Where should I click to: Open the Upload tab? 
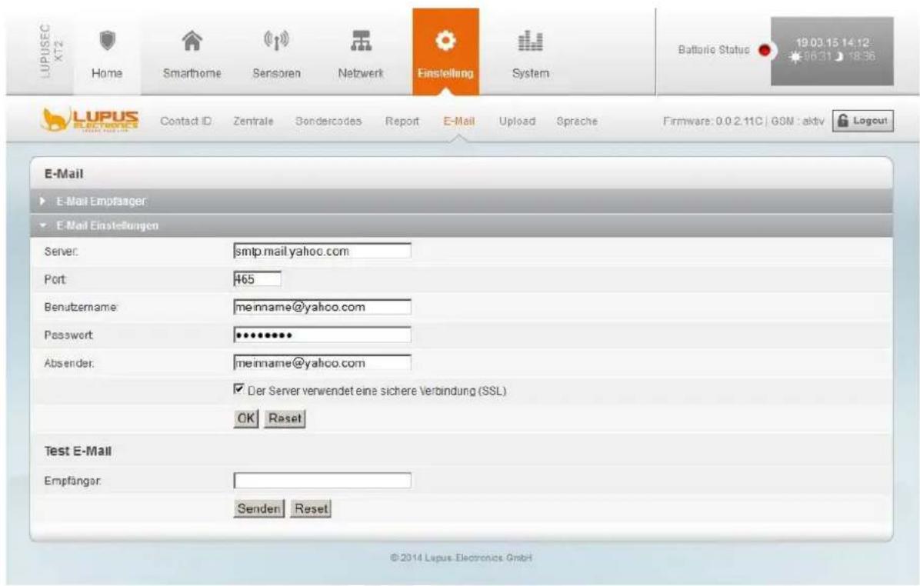pyautogui.click(x=517, y=122)
